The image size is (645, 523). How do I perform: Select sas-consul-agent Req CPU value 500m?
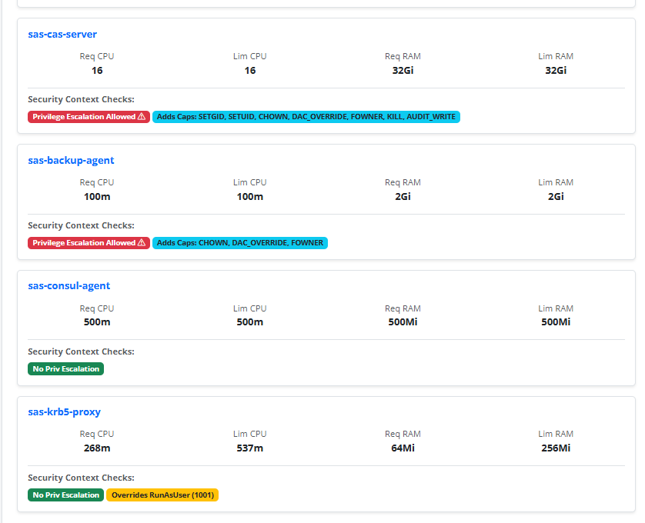click(x=97, y=322)
